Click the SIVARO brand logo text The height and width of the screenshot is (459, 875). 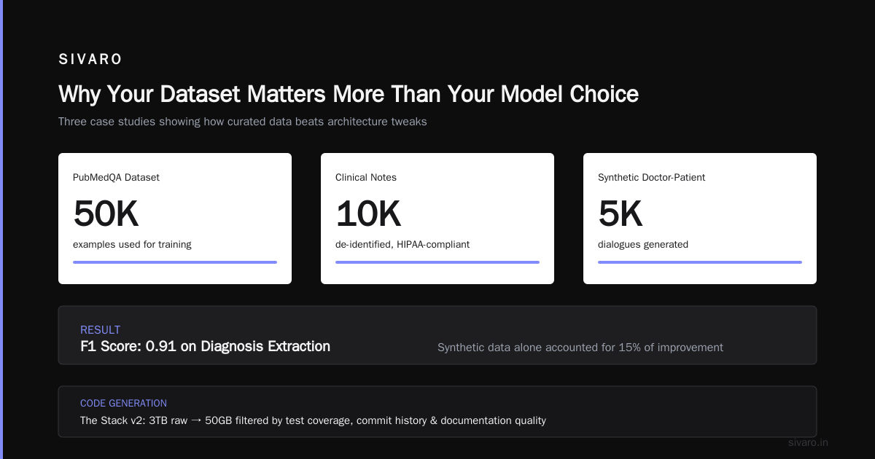pos(90,59)
